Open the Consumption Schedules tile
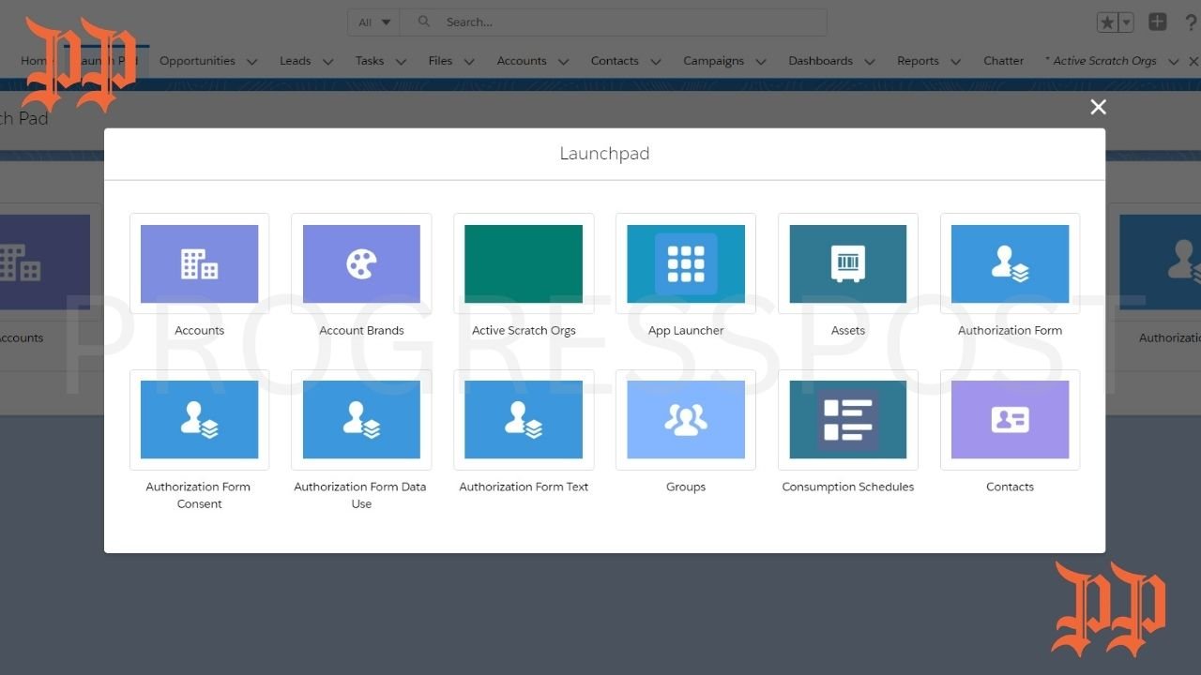 point(848,420)
